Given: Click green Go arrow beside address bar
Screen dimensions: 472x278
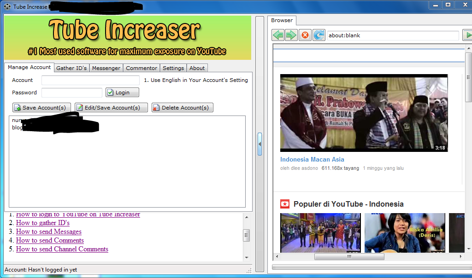Looking at the screenshot, I should (x=467, y=35).
